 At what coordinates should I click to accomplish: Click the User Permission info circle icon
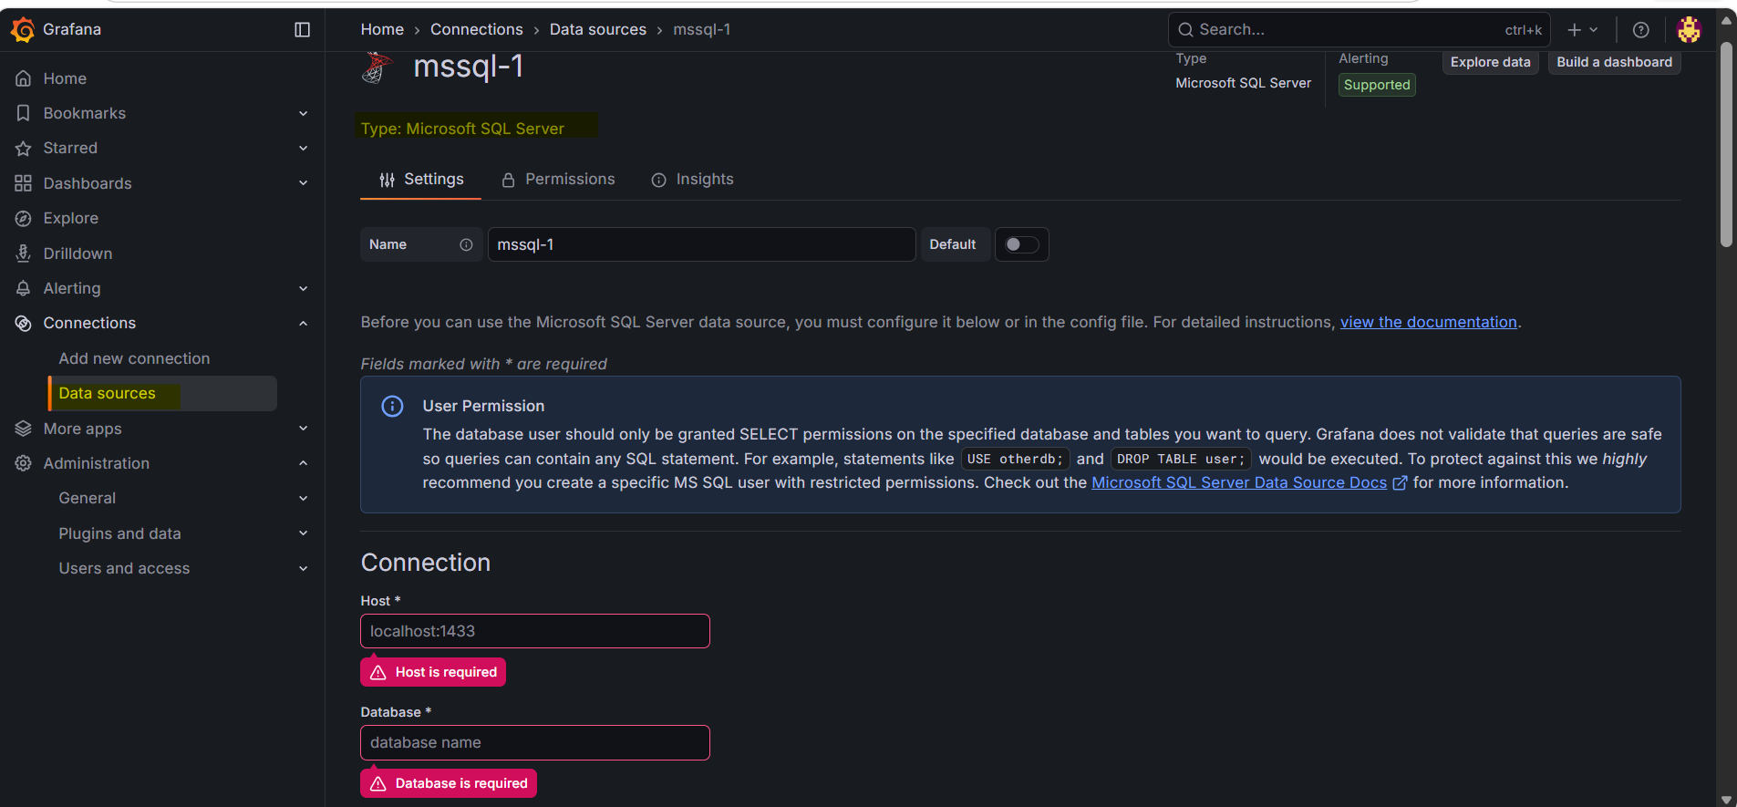(x=392, y=406)
